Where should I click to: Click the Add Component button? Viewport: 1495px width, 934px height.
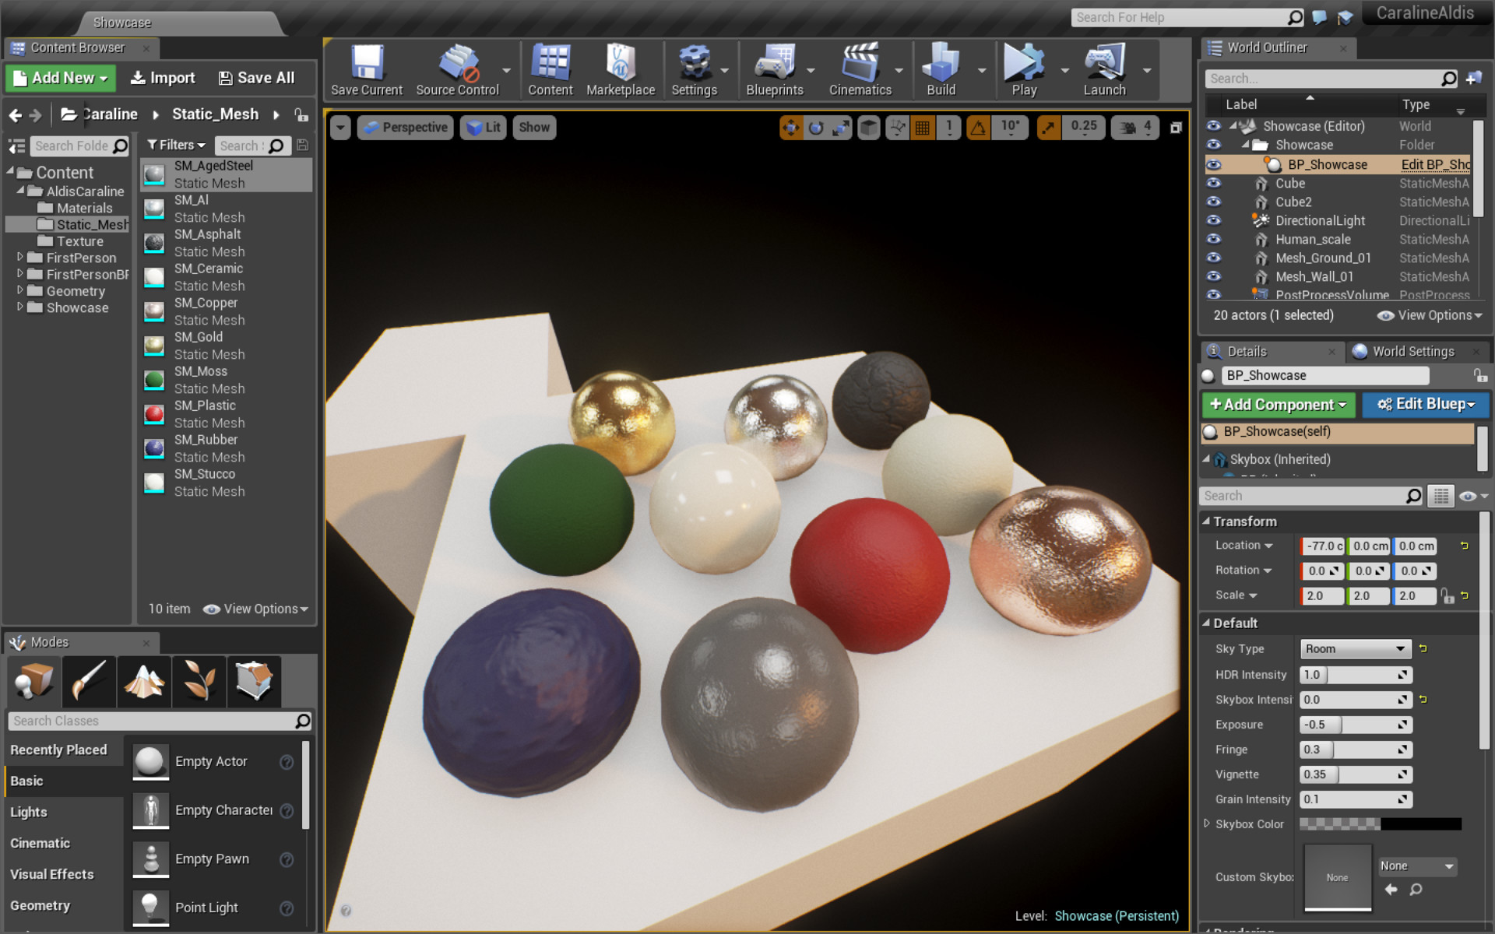(x=1278, y=405)
